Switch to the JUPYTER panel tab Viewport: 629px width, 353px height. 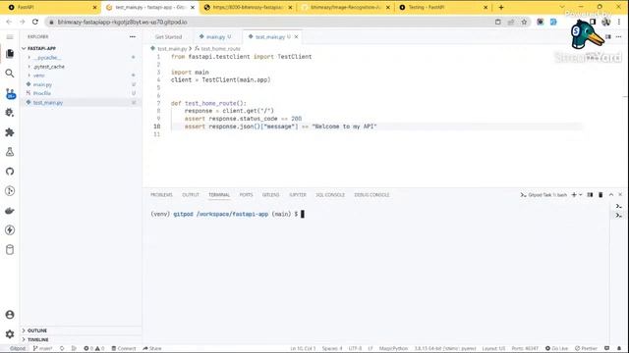[x=298, y=195]
